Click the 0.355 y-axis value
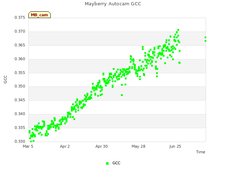The image size is (227, 170). 20,73
